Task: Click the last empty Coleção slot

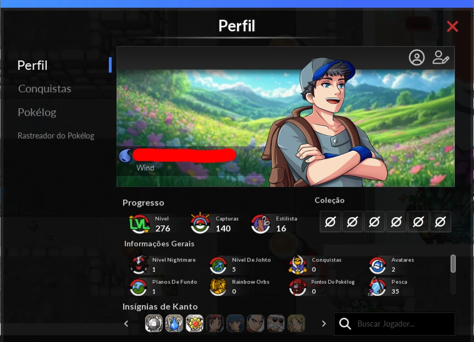Action: pyautogui.click(x=440, y=222)
